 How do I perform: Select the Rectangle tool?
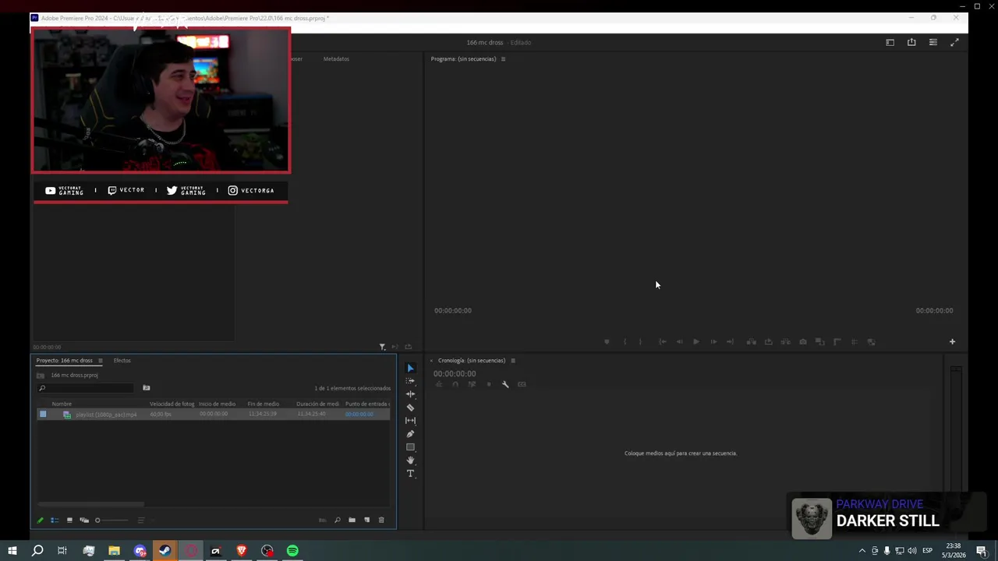[410, 447]
